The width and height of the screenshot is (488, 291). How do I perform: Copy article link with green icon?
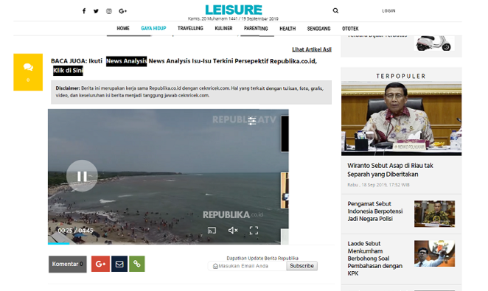[137, 264]
